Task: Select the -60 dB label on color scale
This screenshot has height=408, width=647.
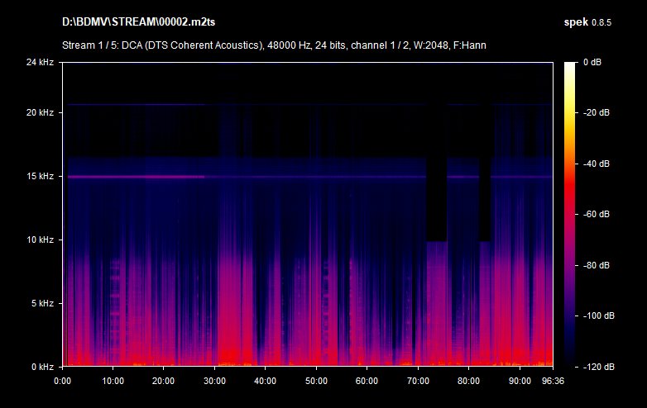Action: click(x=596, y=215)
